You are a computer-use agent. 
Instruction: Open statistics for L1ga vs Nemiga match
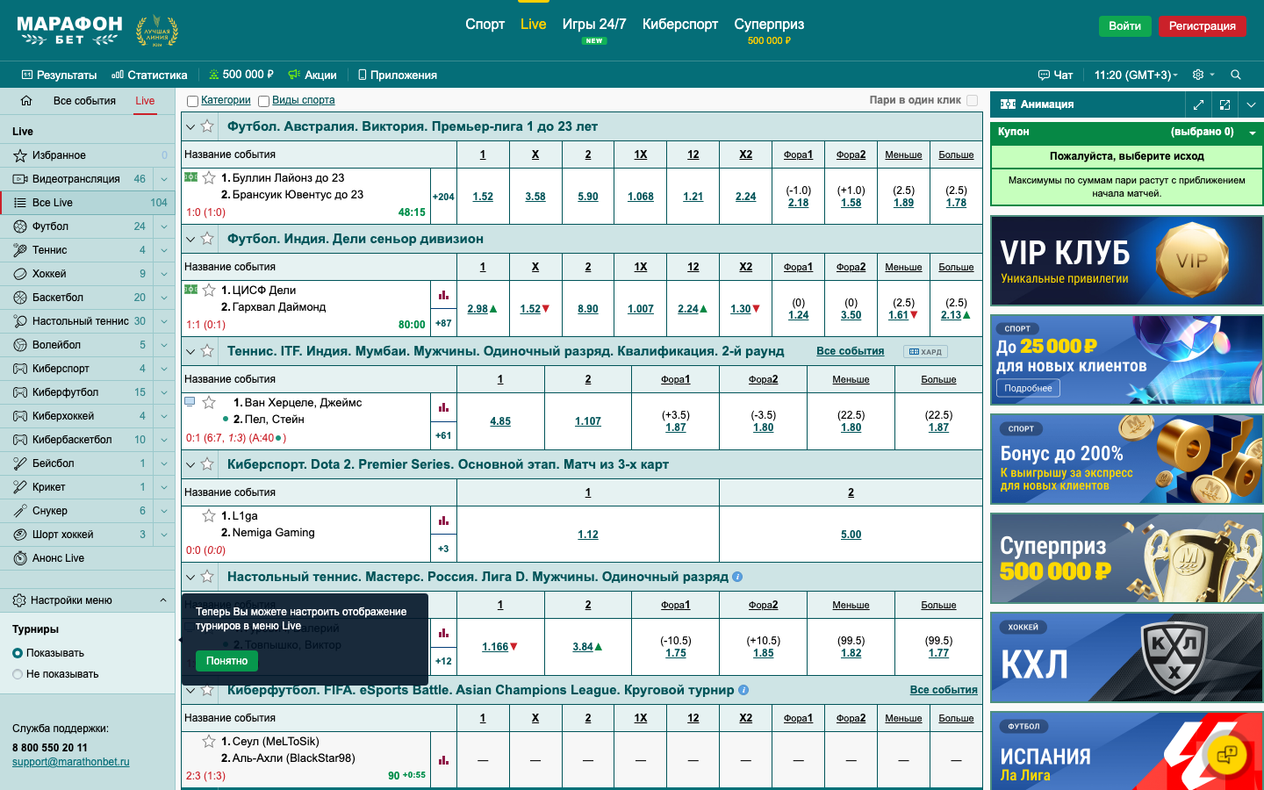(x=443, y=521)
